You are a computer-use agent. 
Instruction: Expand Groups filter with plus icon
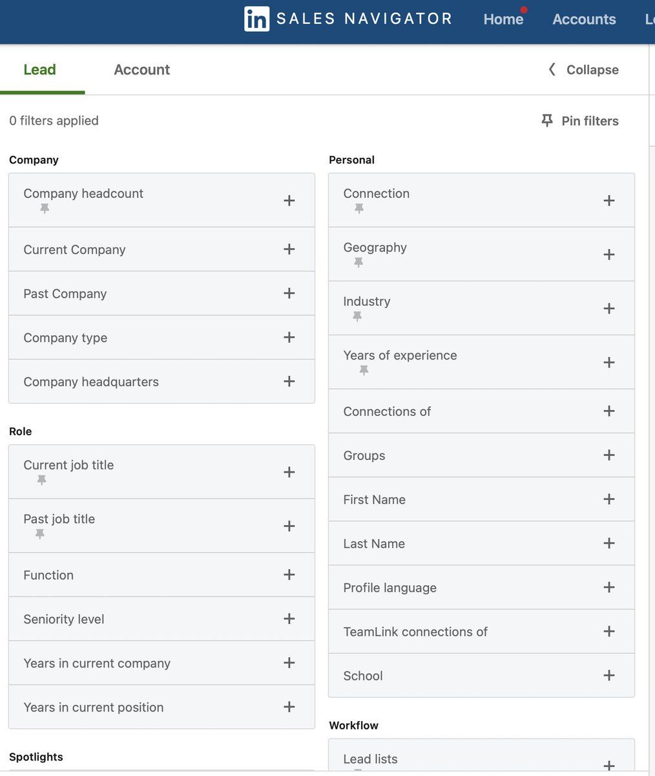pyautogui.click(x=609, y=455)
